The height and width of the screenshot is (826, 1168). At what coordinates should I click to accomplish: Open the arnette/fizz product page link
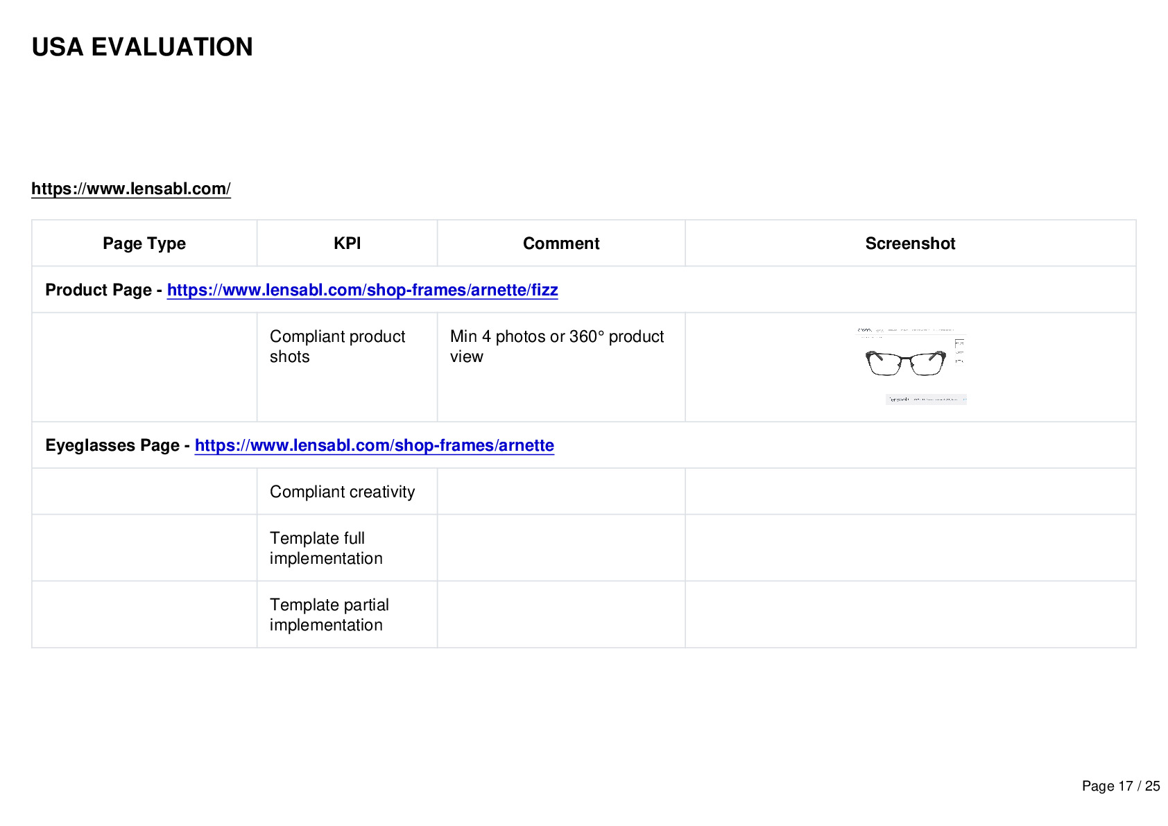click(362, 290)
